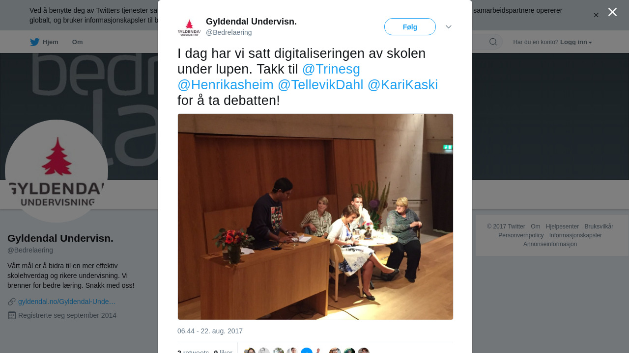Viewport: 629px width, 353px height.
Task: Open the Hjelpesenter footer link
Action: click(562, 227)
